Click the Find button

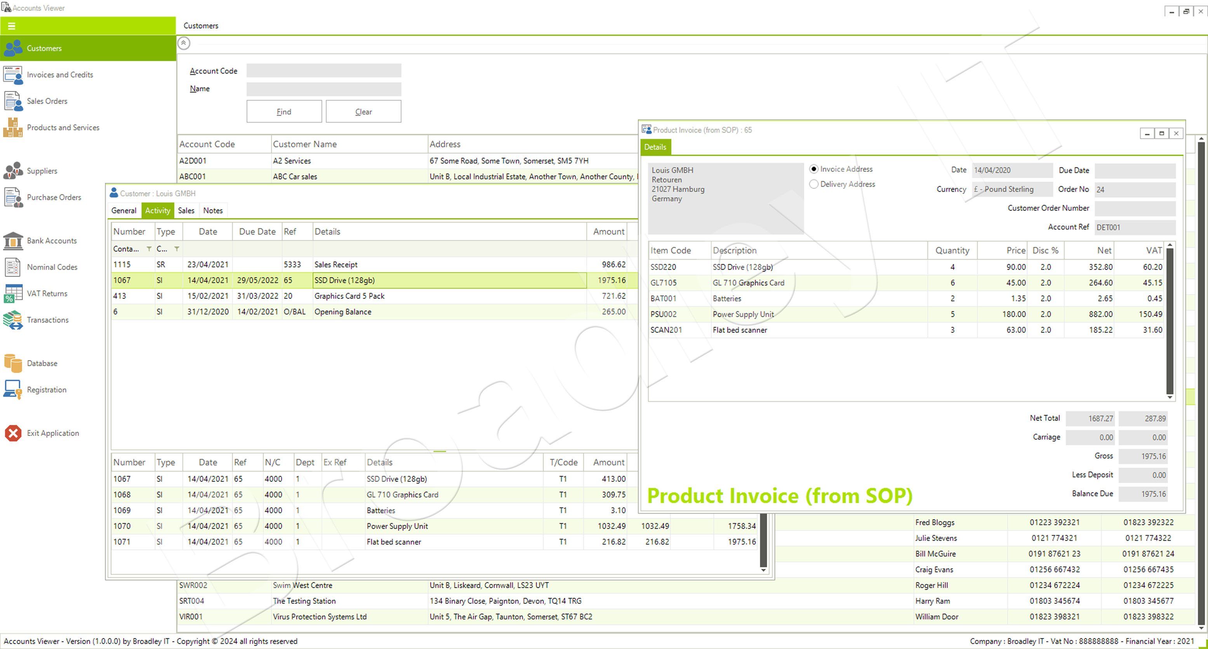(x=284, y=112)
